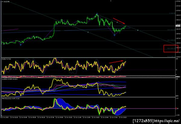The width and height of the screenshot is (181, 124).
Task: Select the blue arrow marker near 03:40 low
Action: tap(21, 45)
